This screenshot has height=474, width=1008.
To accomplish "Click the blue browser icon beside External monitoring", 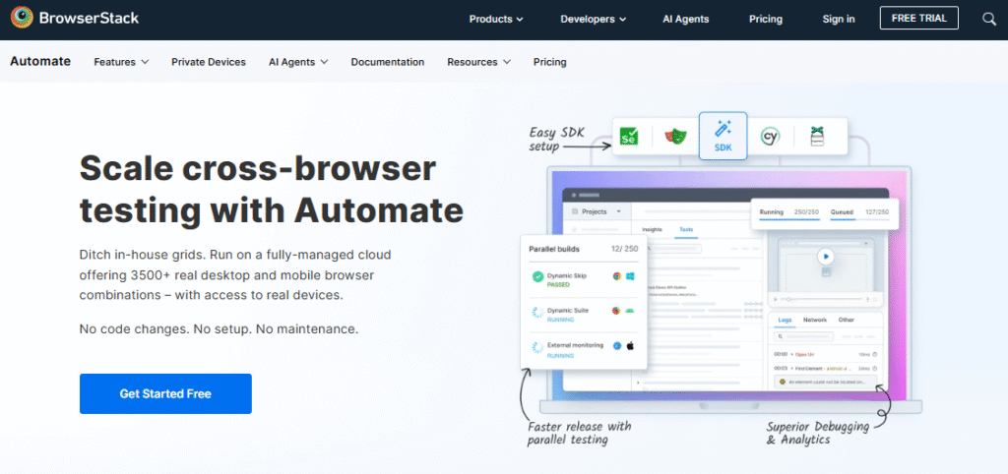I will pyautogui.click(x=616, y=345).
